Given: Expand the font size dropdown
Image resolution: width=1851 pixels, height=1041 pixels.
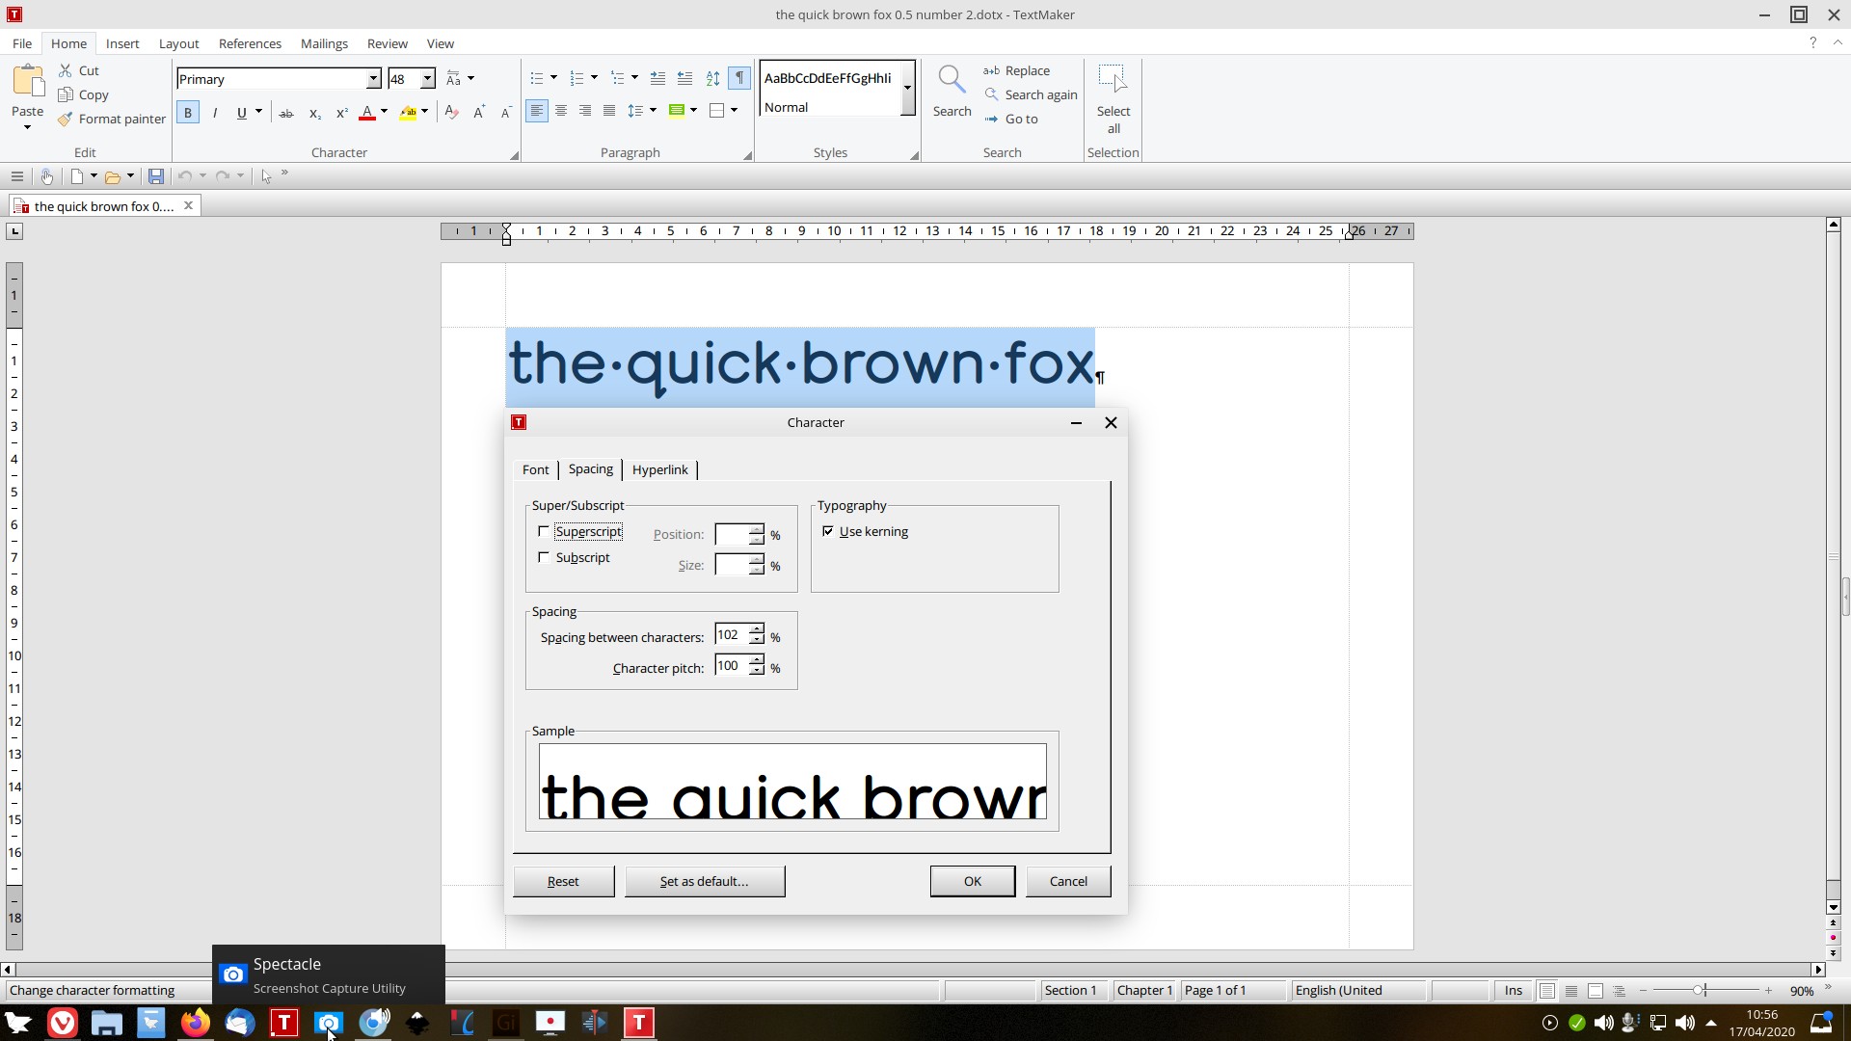Looking at the screenshot, I should point(427,79).
